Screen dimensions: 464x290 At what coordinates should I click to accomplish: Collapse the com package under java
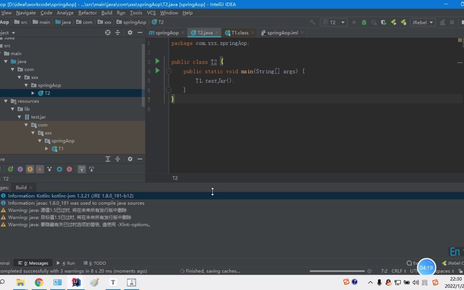pos(12,69)
